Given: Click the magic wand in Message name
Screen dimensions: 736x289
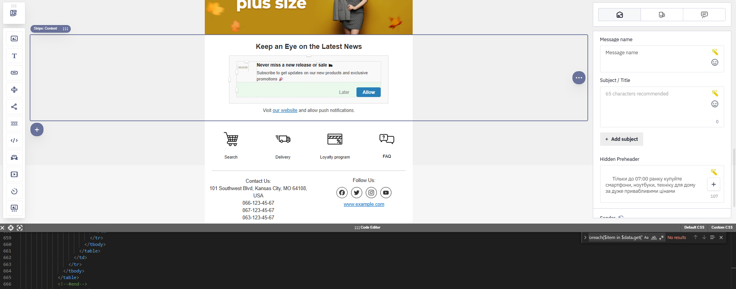Looking at the screenshot, I should point(715,52).
